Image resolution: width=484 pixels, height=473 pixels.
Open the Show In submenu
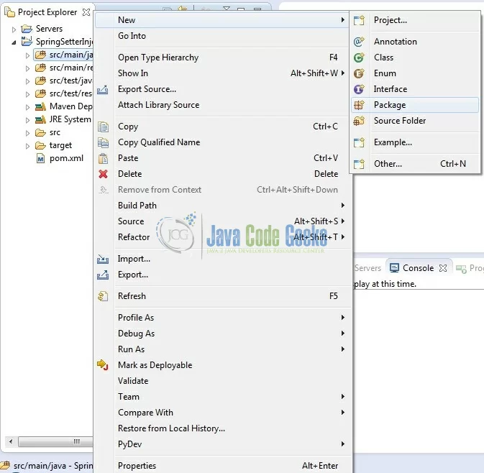(x=222, y=73)
